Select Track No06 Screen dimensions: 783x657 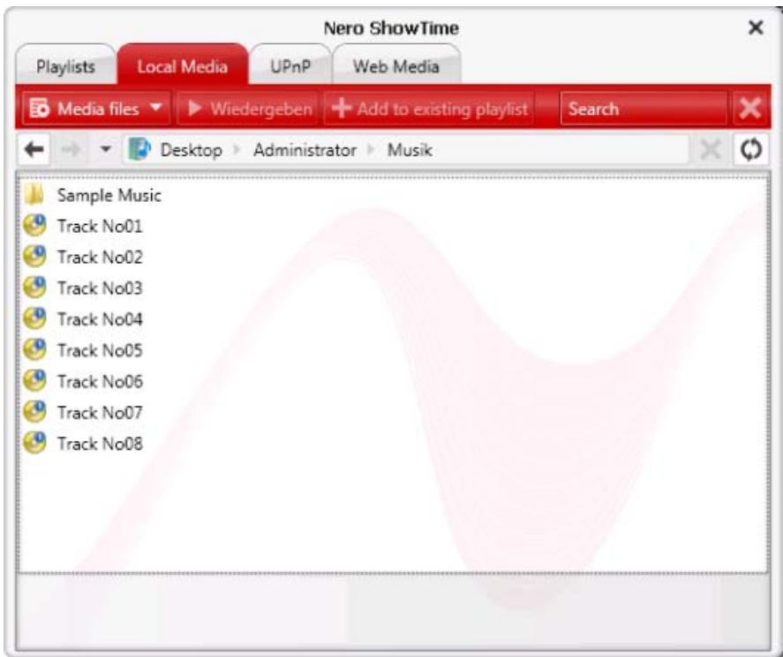pos(100,382)
